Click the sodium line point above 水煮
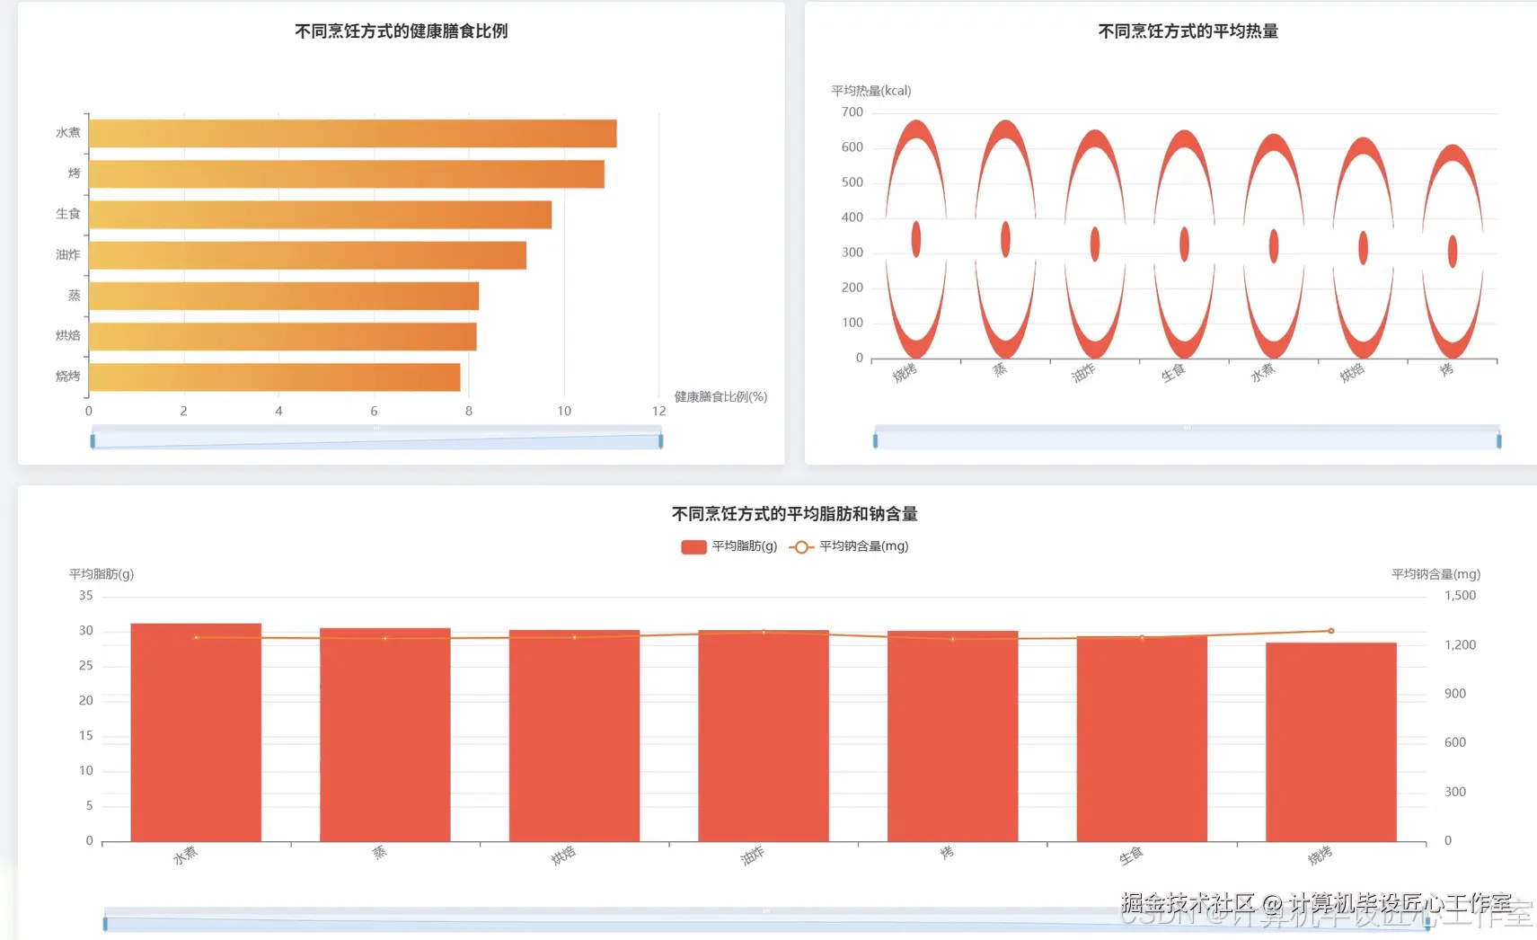The image size is (1537, 940). (x=196, y=638)
